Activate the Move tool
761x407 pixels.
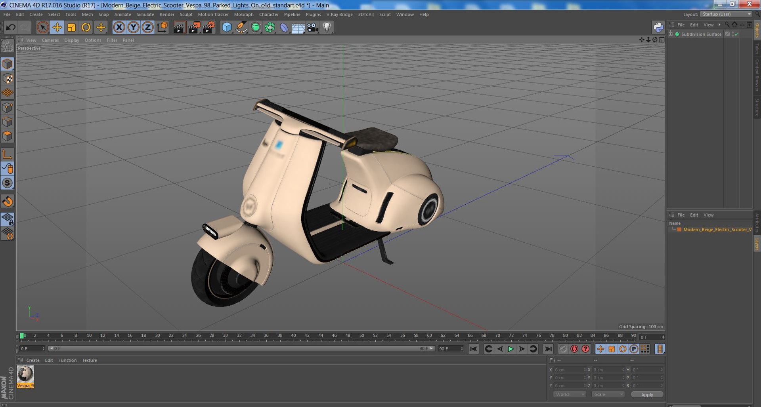pos(57,27)
